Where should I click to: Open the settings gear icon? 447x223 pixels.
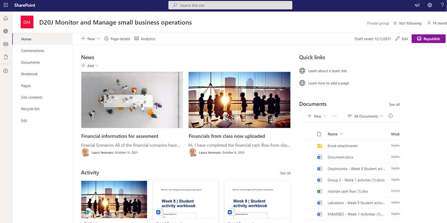click(x=429, y=5)
